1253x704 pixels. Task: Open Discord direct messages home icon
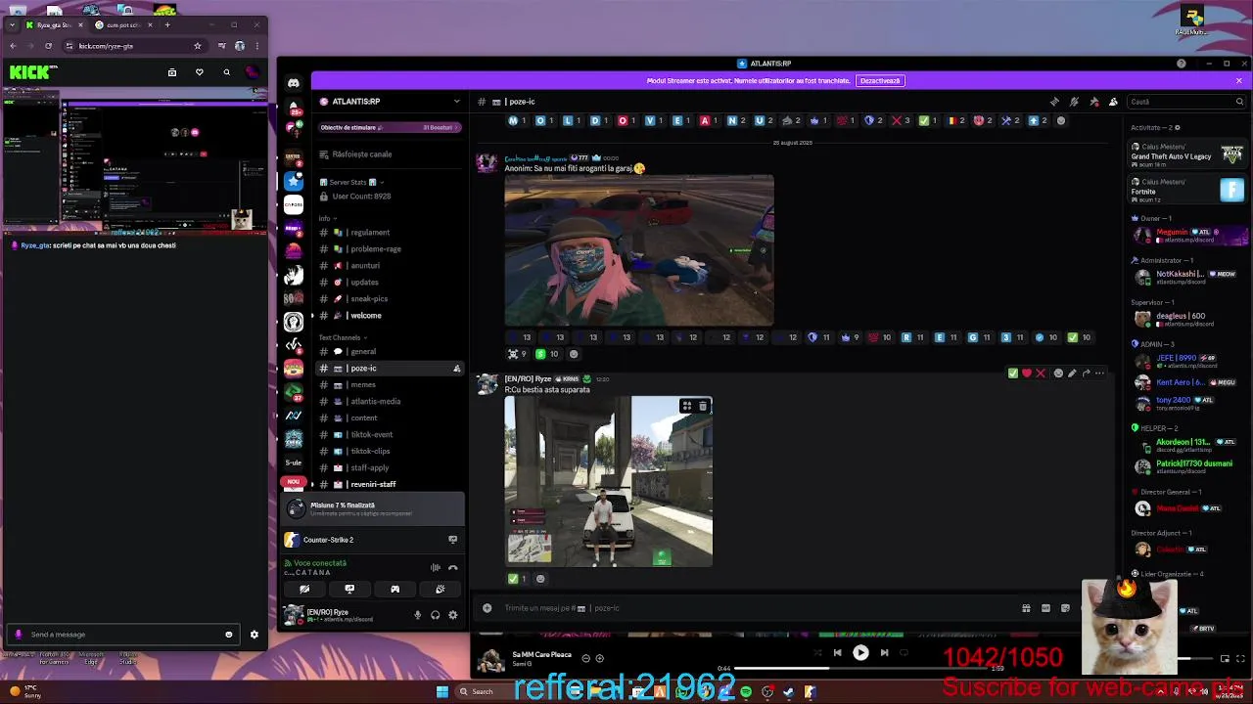tap(294, 84)
